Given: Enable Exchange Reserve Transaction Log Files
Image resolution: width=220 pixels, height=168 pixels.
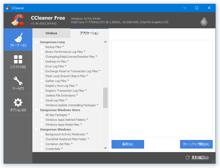Looking at the screenshot, I should click(x=42, y=71).
